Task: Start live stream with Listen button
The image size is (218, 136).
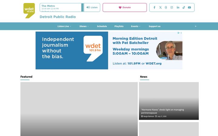Action: [x=92, y=8]
